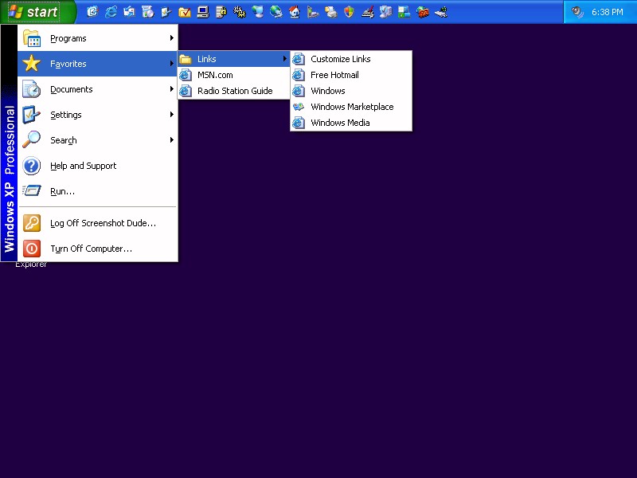The width and height of the screenshot is (637, 478).
Task: Click the Documents folder icon
Action: (x=31, y=89)
